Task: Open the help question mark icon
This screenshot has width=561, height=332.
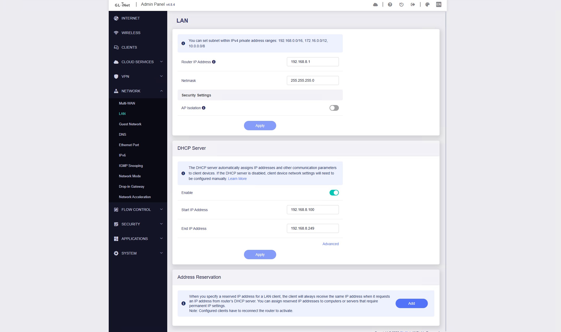Action: [x=390, y=4]
